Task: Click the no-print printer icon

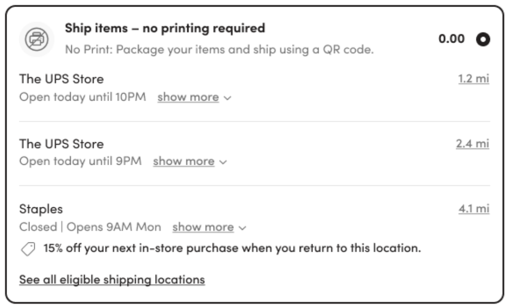Action: point(36,39)
